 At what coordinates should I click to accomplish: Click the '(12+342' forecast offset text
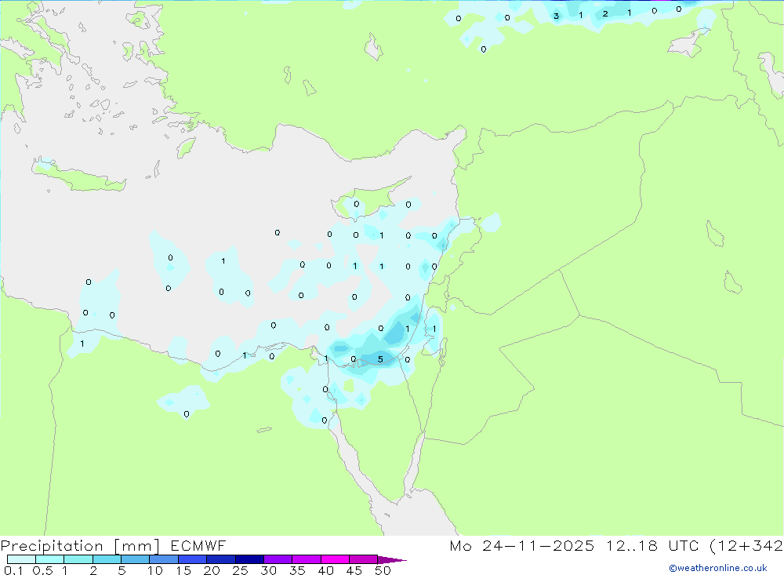746,546
